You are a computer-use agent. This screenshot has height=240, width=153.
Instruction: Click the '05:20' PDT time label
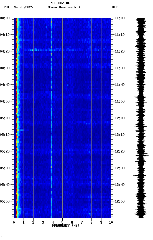click(x=5, y=151)
